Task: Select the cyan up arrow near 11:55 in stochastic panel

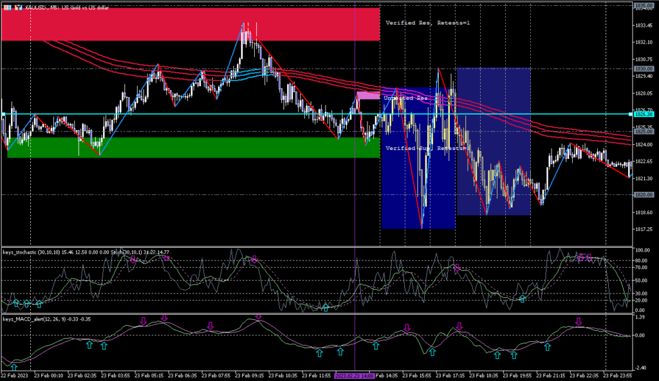Action: (x=326, y=308)
